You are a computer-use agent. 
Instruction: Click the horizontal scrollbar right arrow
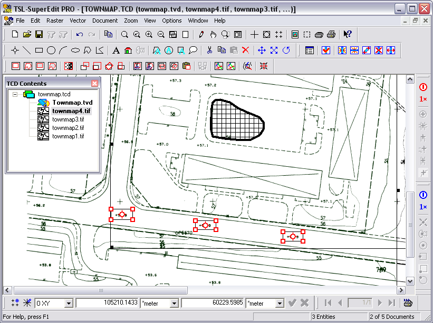(401, 290)
